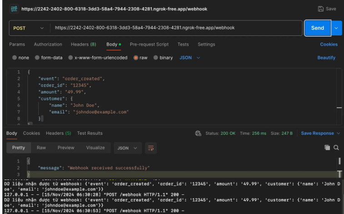Expand the Save Response chevron
This screenshot has width=344, height=214.
click(x=338, y=133)
